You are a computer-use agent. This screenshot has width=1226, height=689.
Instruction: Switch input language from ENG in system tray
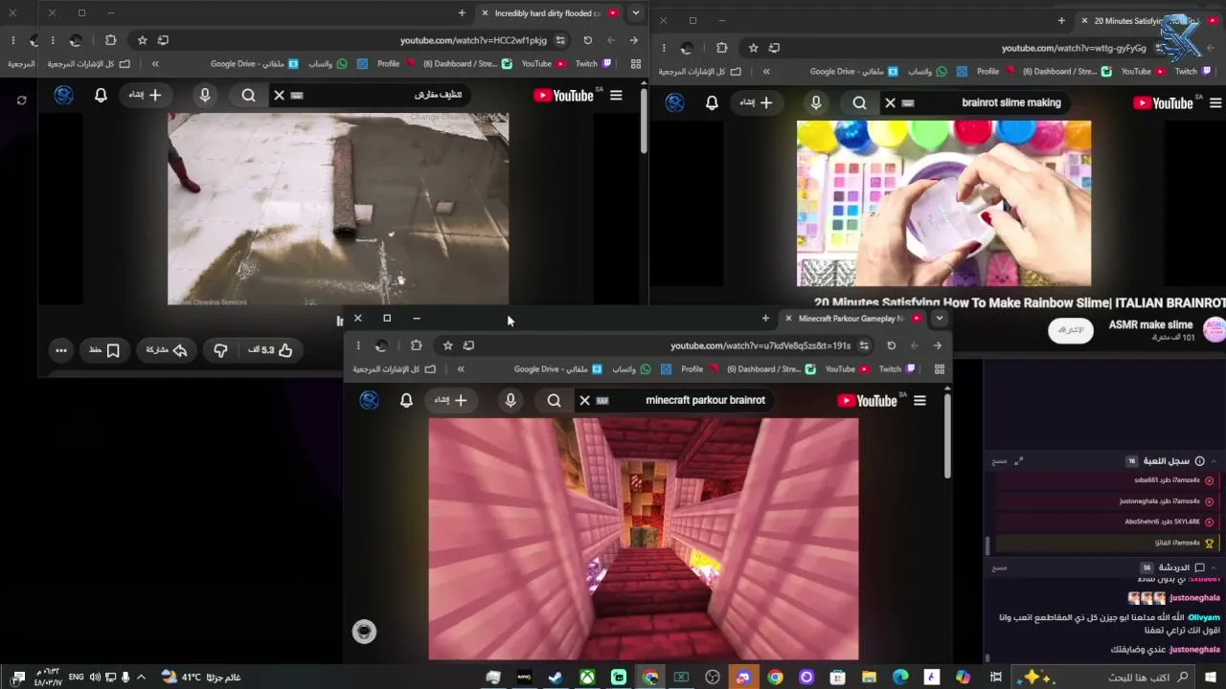(76, 678)
